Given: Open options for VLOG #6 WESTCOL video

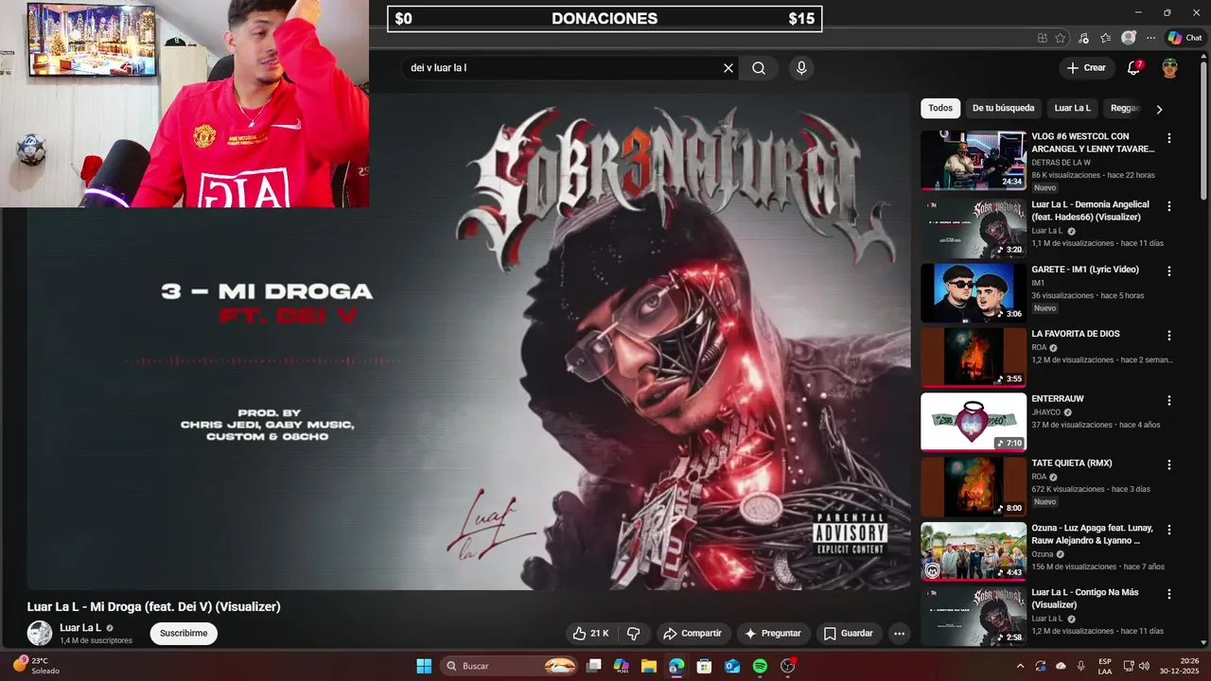Looking at the screenshot, I should tap(1169, 138).
